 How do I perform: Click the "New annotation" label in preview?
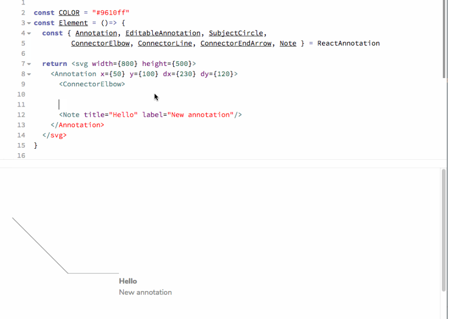coord(145,292)
